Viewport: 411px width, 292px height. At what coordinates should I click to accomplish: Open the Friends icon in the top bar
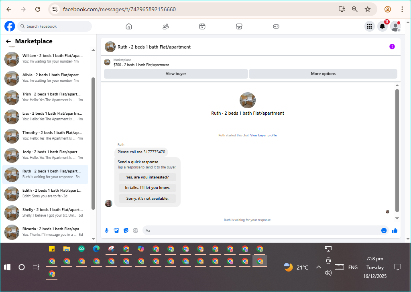(166, 26)
